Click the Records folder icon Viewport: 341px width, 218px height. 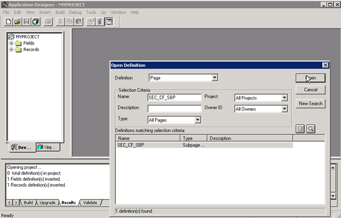(x=18, y=50)
